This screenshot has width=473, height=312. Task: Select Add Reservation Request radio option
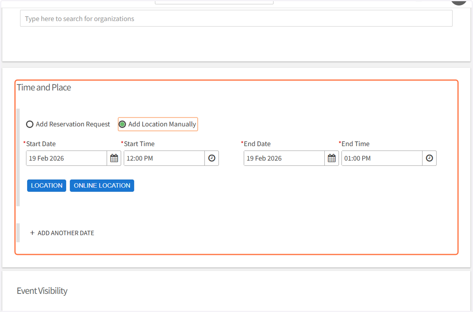point(30,124)
